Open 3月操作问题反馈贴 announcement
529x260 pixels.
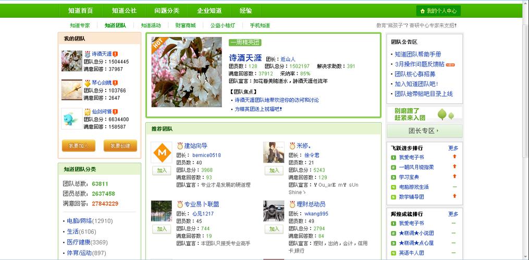[x=420, y=64]
